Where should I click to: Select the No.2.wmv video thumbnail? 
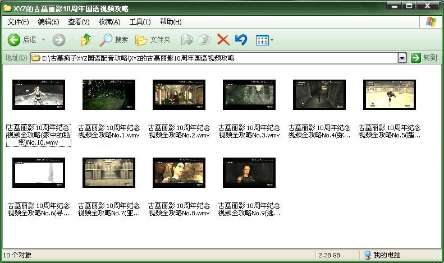(x=179, y=95)
